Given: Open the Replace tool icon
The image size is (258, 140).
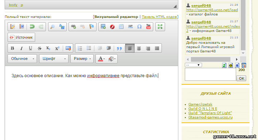Looking at the screenshot, I should [62, 27].
